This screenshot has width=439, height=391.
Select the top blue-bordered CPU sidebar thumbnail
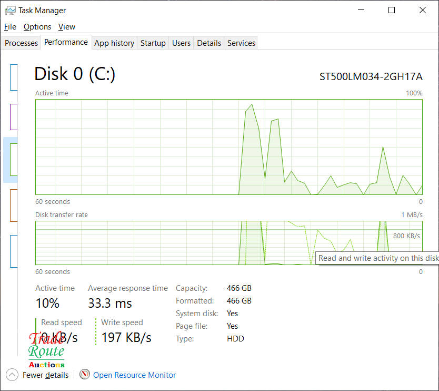click(14, 77)
